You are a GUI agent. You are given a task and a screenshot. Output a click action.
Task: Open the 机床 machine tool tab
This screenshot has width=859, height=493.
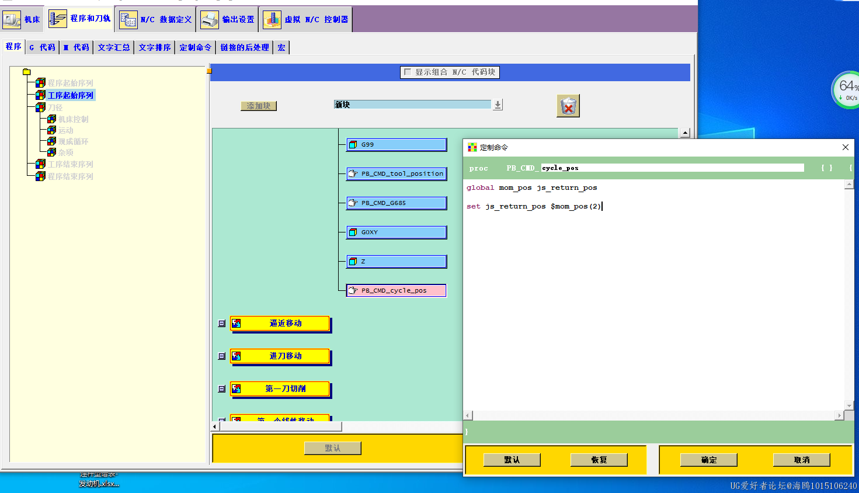click(x=22, y=19)
